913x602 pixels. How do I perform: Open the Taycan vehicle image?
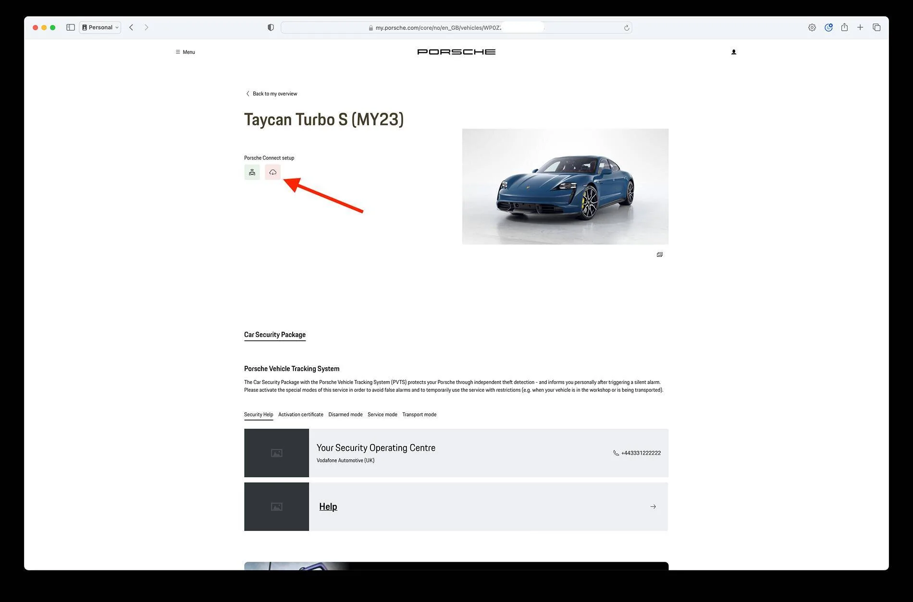[565, 186]
